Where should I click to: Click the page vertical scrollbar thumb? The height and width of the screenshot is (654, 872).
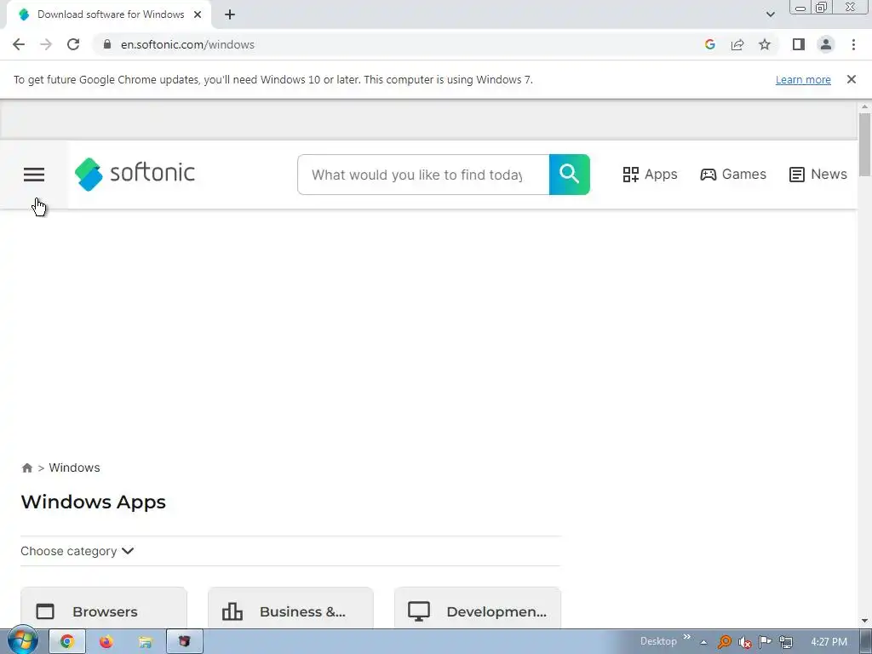[864, 145]
